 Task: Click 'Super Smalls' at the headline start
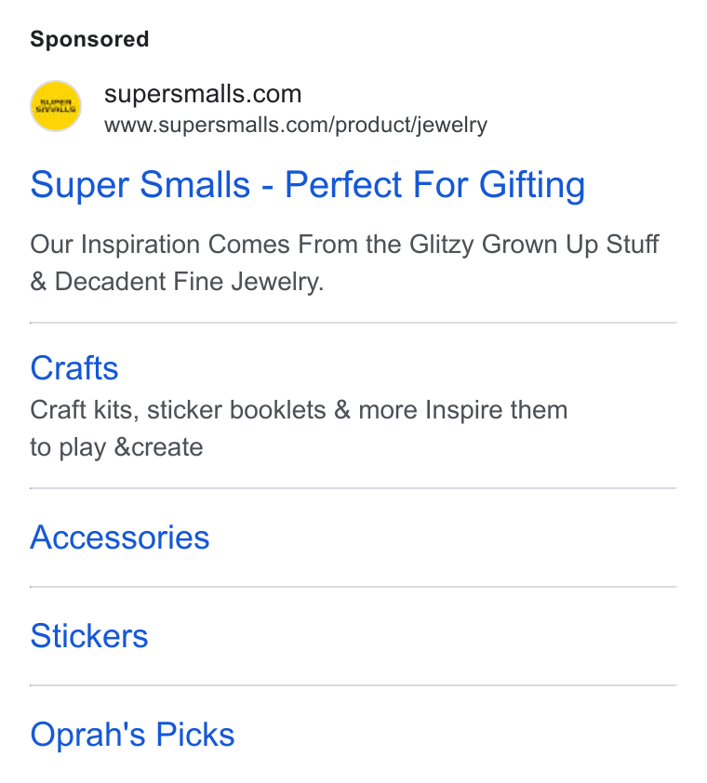coord(140,185)
